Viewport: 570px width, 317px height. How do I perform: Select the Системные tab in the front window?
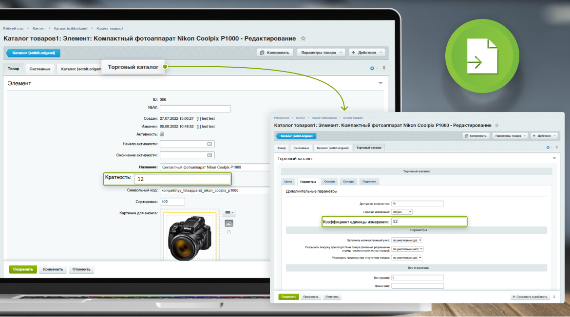(302, 148)
